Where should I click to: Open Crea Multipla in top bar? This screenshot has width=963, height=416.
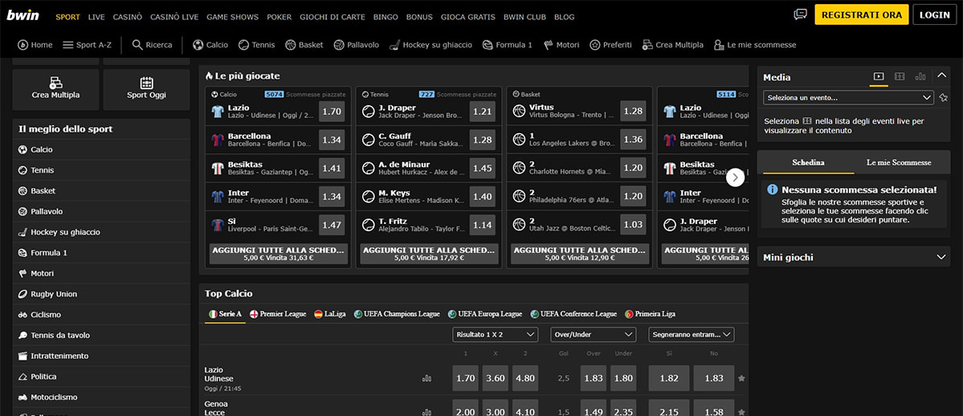click(673, 45)
